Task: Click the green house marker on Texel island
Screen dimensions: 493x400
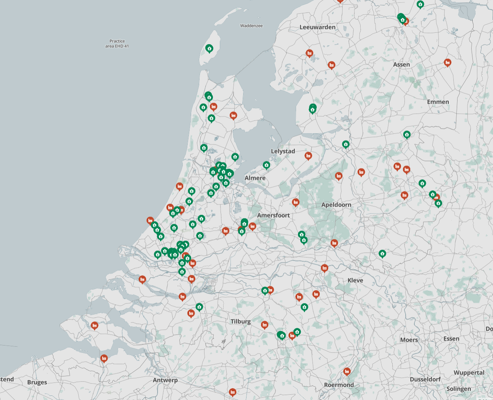Action: coord(209,48)
